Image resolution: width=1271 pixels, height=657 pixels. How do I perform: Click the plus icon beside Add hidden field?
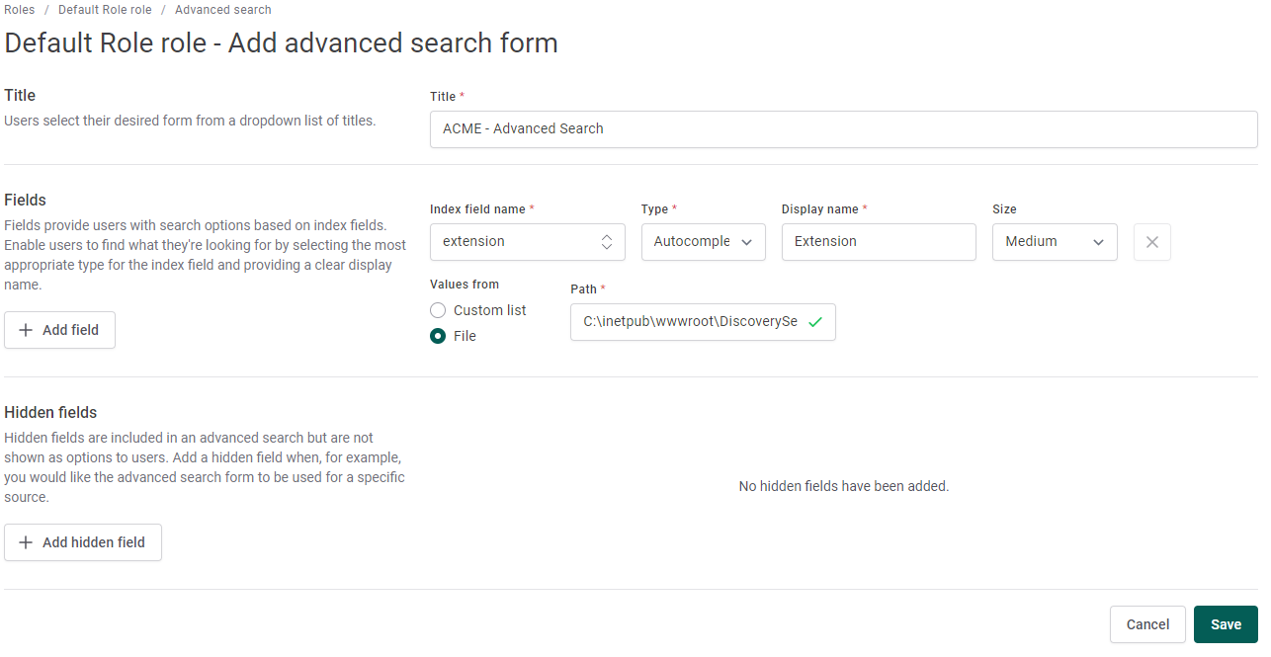click(x=26, y=542)
